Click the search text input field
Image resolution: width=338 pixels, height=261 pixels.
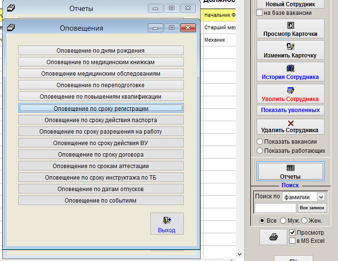click(x=275, y=208)
